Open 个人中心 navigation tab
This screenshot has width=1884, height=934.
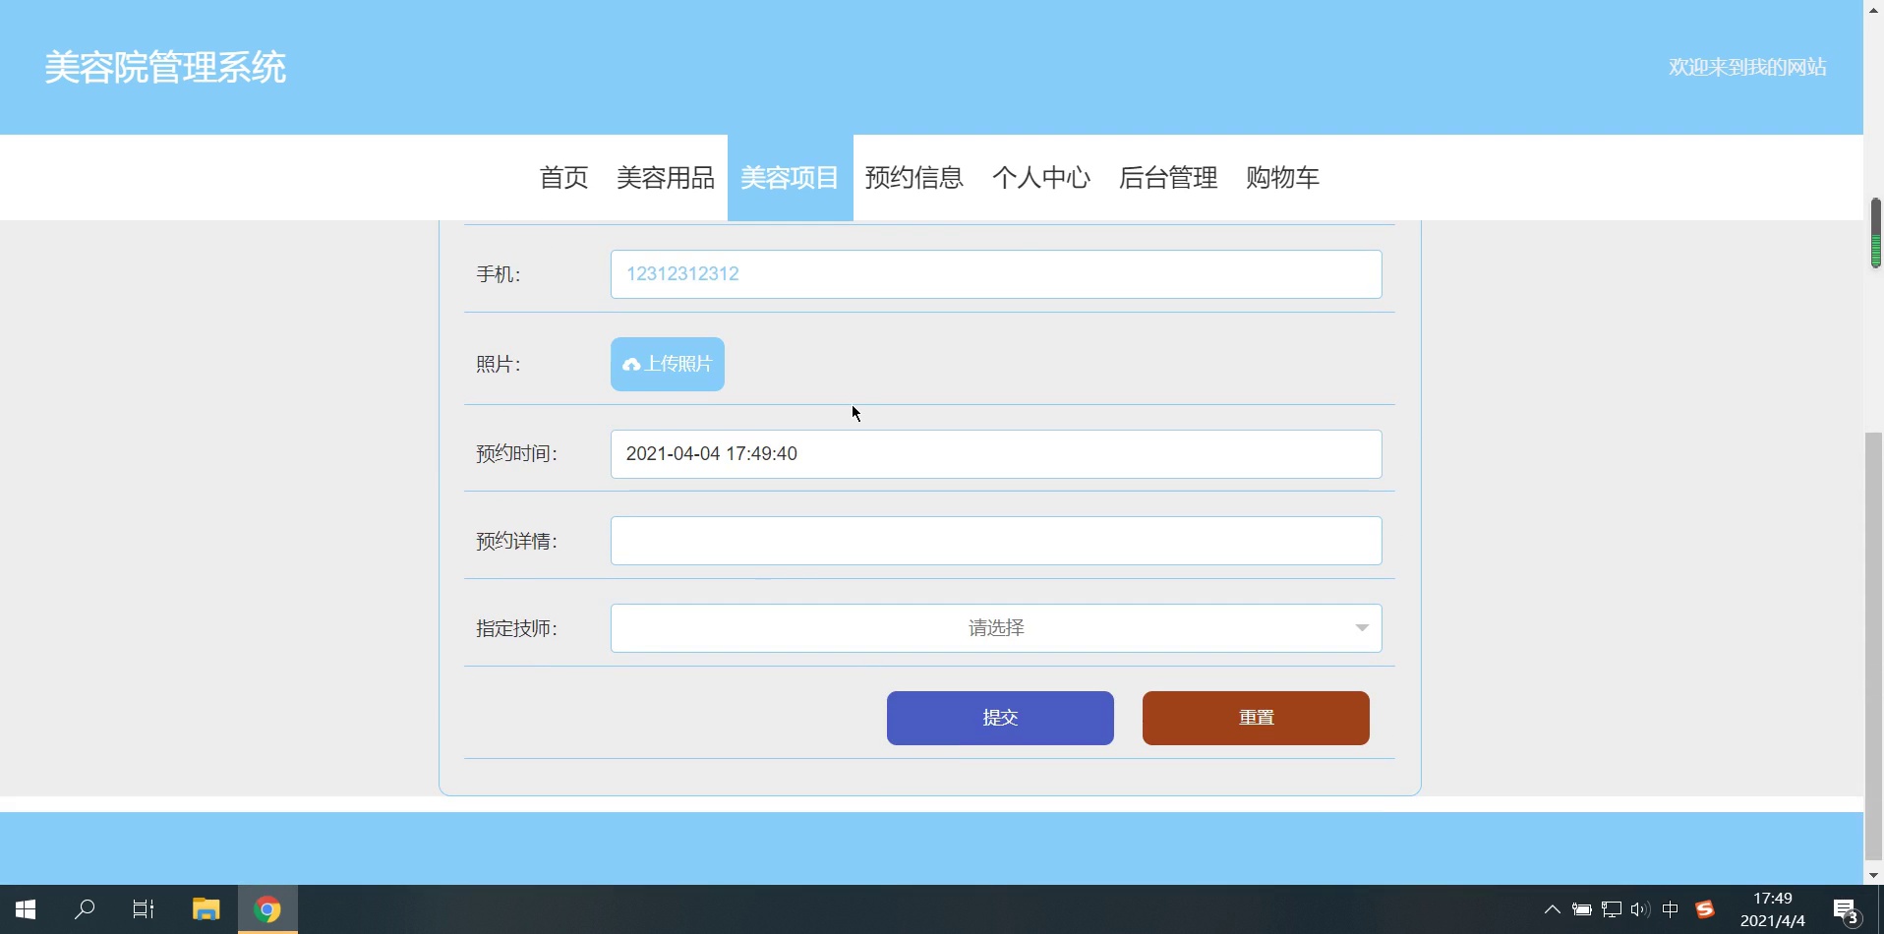[1041, 178]
